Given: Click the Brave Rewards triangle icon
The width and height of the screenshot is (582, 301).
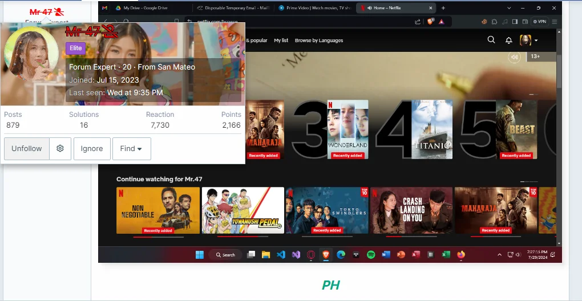Looking at the screenshot, I should pos(441,22).
